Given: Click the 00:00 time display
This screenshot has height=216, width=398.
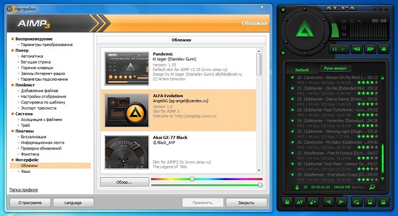Looking at the screenshot, I should pos(379,21).
